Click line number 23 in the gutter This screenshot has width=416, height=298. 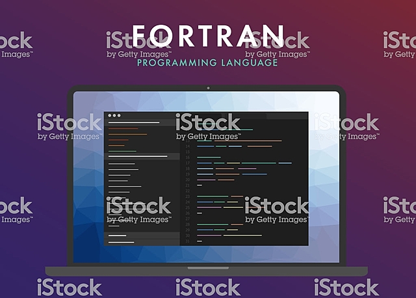pyautogui.click(x=188, y=196)
